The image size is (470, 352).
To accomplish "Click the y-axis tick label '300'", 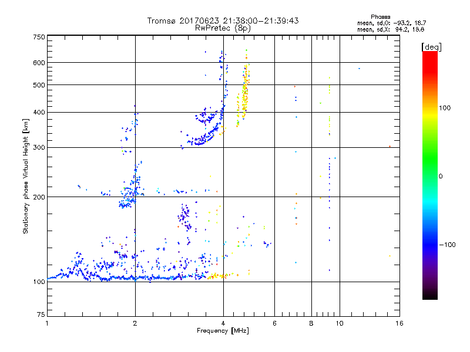I will click(x=39, y=147).
